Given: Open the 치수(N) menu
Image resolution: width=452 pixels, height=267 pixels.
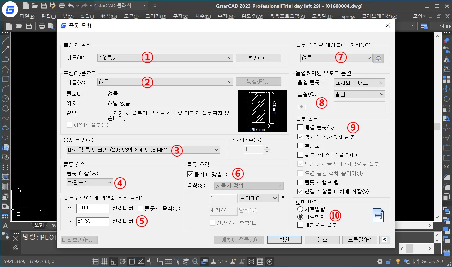Looking at the screenshot, I should coord(203,16).
